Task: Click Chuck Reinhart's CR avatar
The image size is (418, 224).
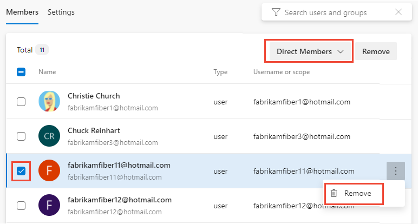Action: coord(49,136)
